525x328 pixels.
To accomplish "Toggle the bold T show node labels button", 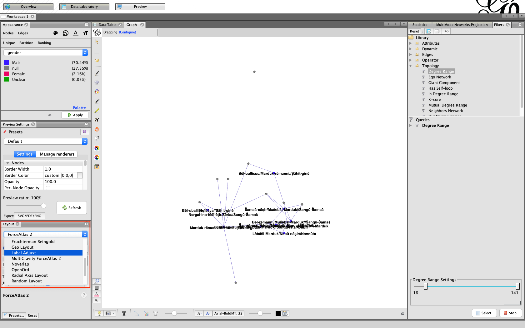I will pyautogui.click(x=124, y=313).
